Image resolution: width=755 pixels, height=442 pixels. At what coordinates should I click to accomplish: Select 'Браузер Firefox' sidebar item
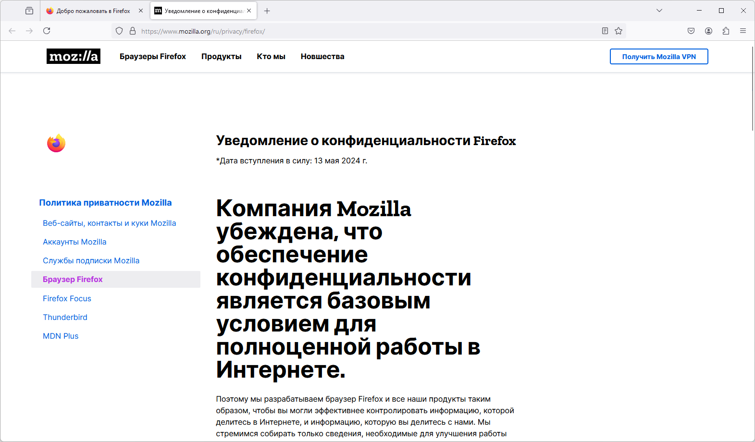(116, 279)
